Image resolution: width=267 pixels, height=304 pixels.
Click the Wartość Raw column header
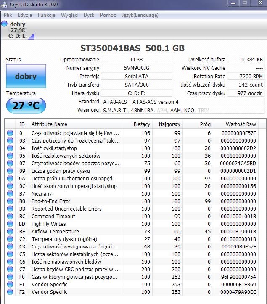[235, 124]
